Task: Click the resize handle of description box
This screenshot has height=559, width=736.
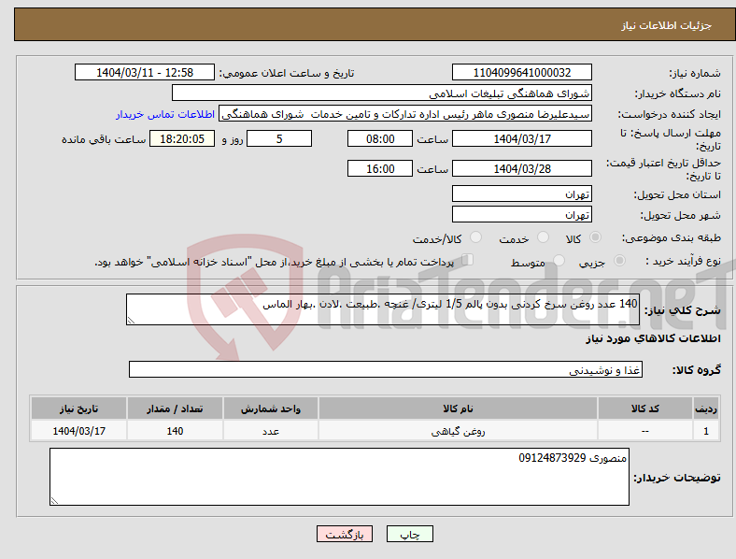Action: (131, 321)
